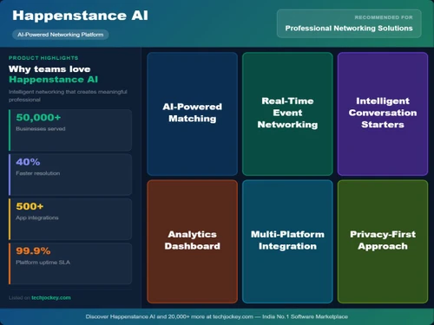Click the 'Discover Happenstance AI' footer text

click(x=217, y=316)
